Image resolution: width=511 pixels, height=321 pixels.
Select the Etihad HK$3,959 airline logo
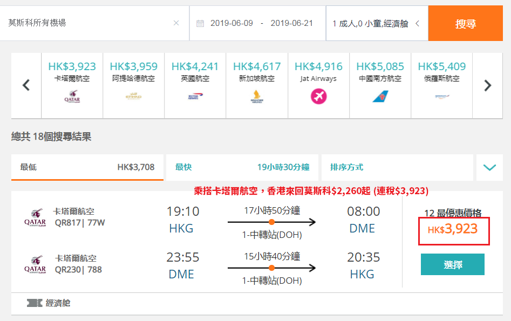[134, 97]
